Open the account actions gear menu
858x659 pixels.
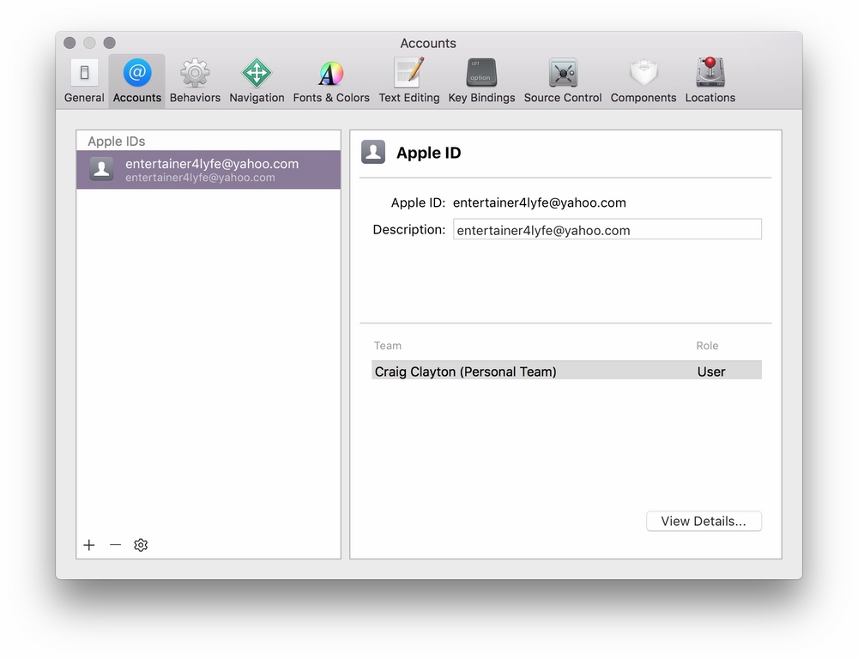pos(141,545)
